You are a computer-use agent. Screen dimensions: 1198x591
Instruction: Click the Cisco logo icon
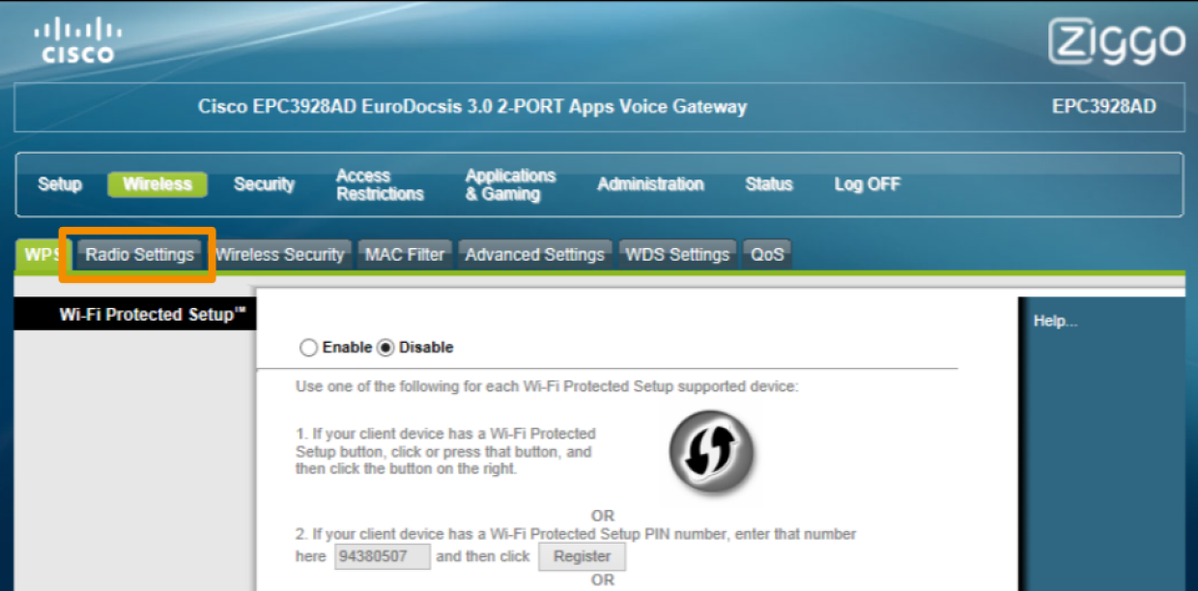point(77,42)
